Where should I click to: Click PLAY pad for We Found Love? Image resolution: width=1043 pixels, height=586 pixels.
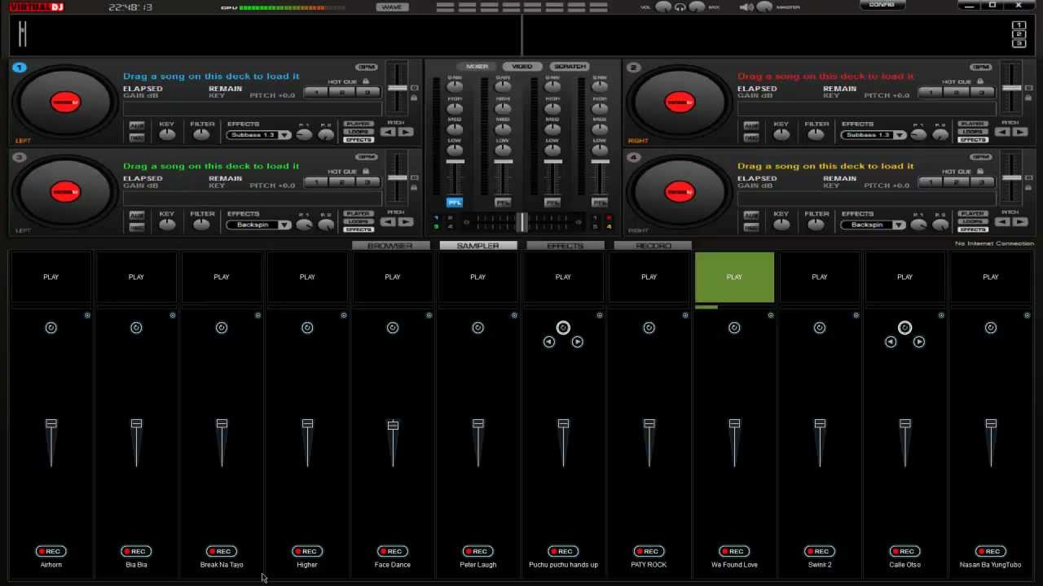pyautogui.click(x=734, y=278)
